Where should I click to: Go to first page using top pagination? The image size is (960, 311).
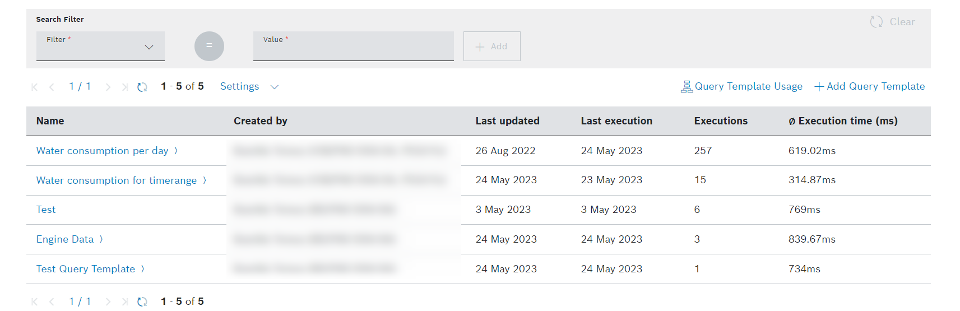(35, 87)
